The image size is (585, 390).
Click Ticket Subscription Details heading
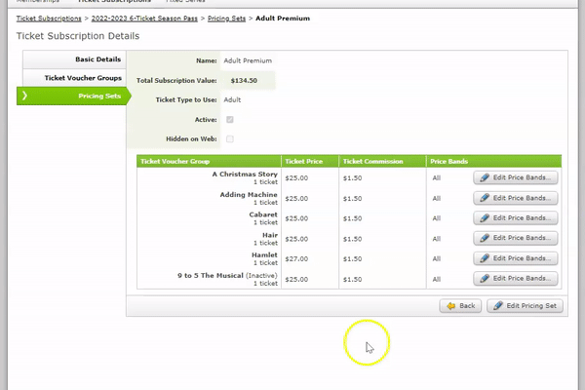78,36
